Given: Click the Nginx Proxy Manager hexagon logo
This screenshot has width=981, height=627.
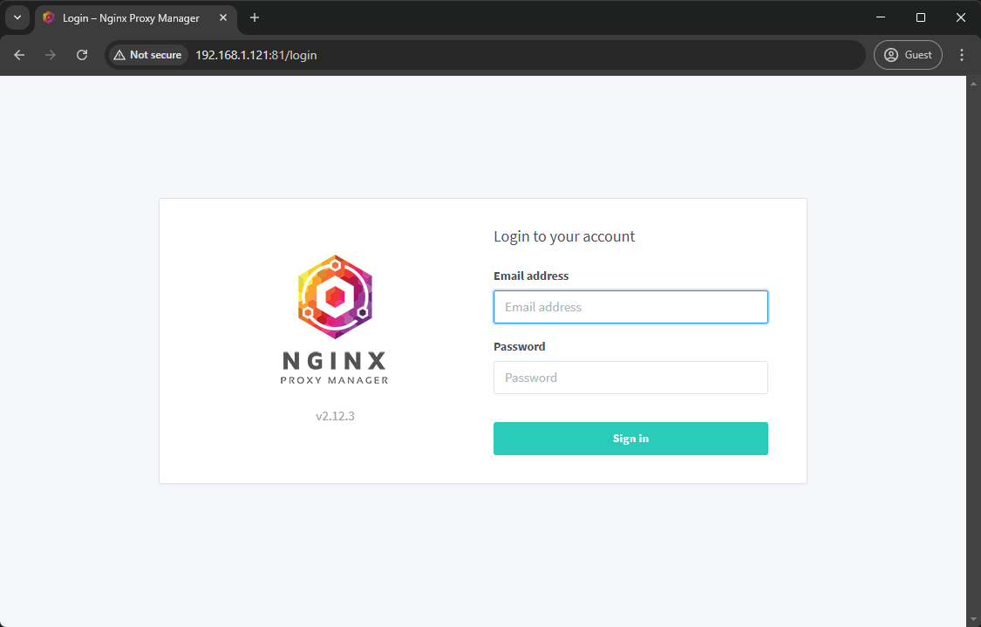Looking at the screenshot, I should tap(335, 298).
